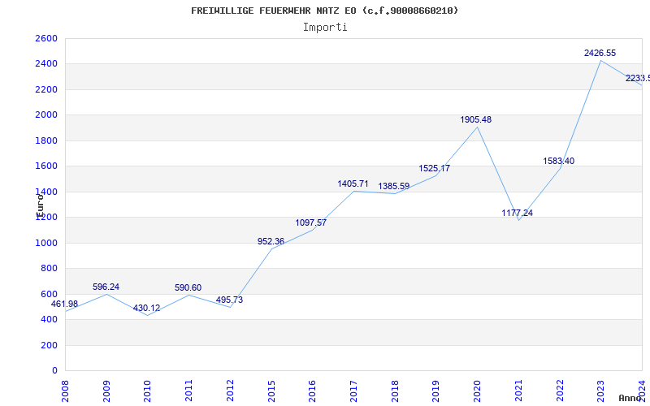The height and width of the screenshot is (406, 650).
Task: Click the Importi subtitle
Action: click(x=325, y=27)
